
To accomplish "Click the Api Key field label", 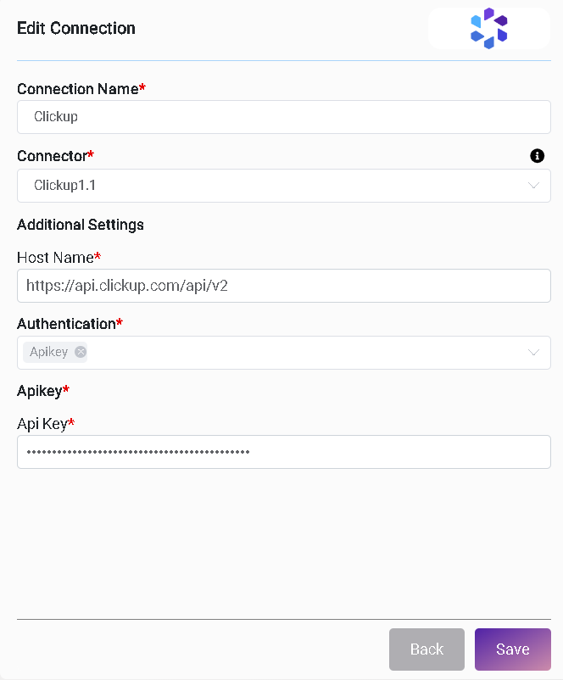I will [42, 423].
